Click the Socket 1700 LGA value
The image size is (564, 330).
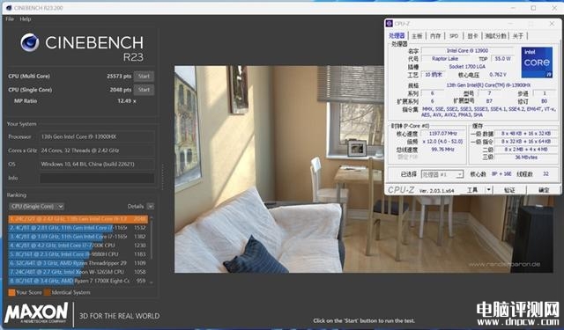[x=467, y=67]
